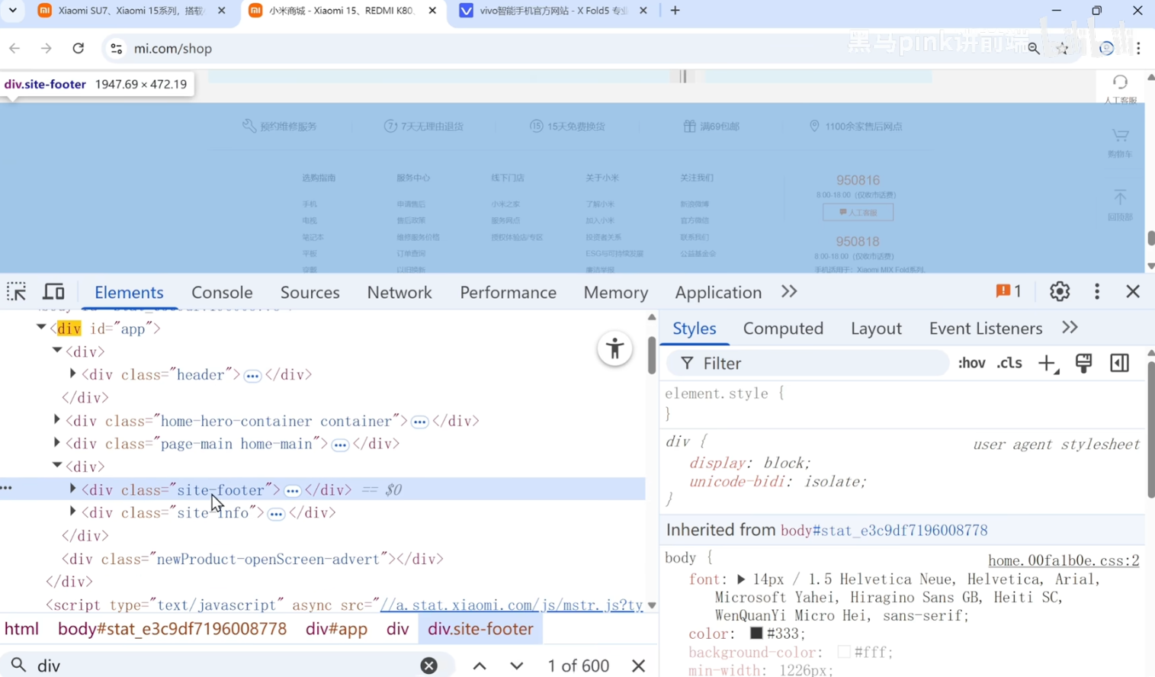Image resolution: width=1155 pixels, height=677 pixels.
Task: Open the Performance tab
Action: pyautogui.click(x=508, y=292)
